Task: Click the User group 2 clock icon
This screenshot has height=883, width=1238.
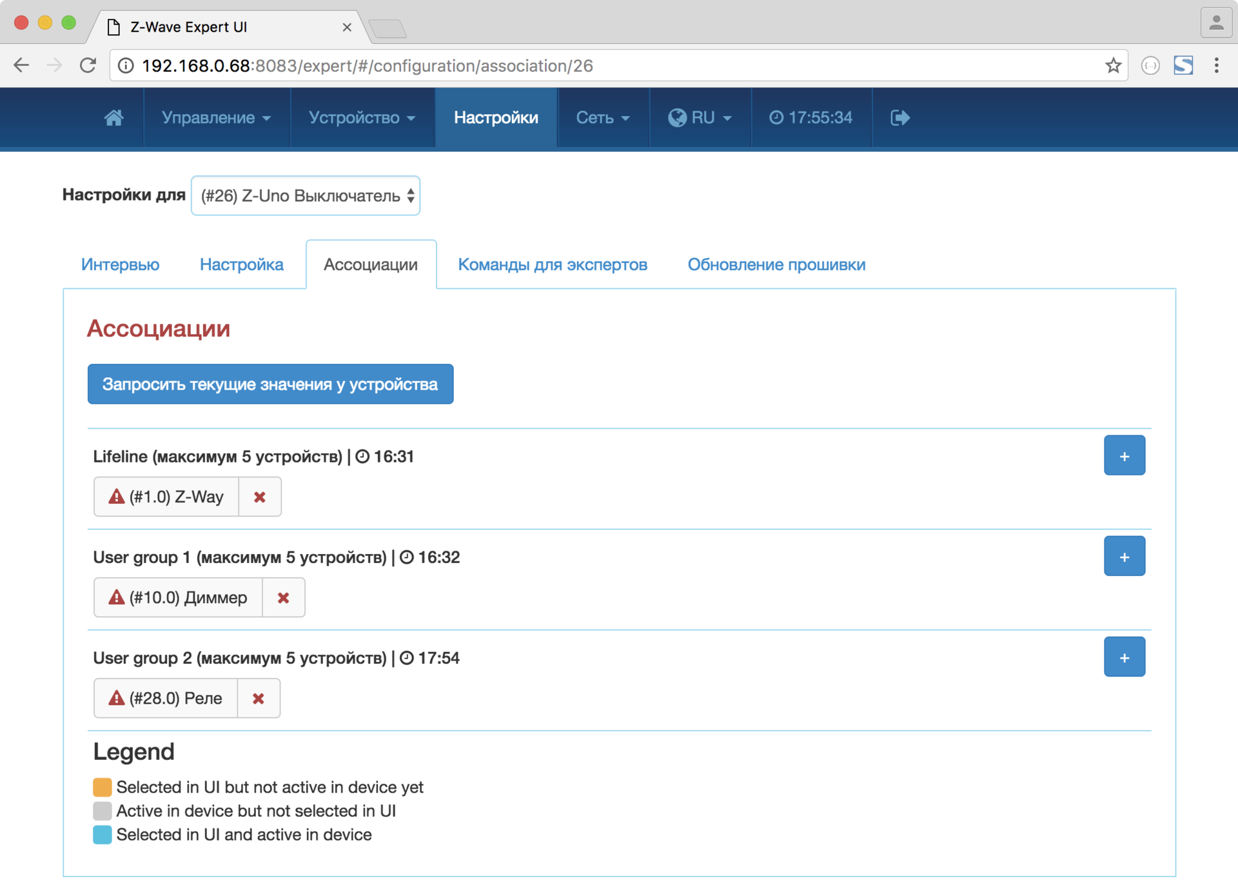Action: (x=407, y=658)
